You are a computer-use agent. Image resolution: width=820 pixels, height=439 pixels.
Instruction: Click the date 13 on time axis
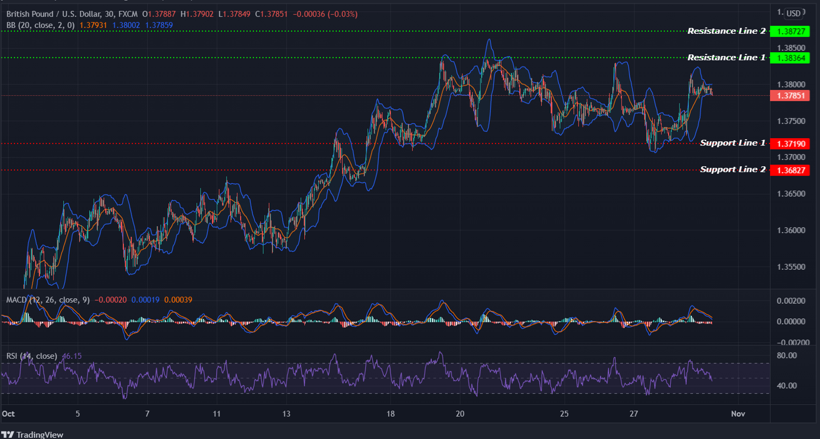pos(286,414)
